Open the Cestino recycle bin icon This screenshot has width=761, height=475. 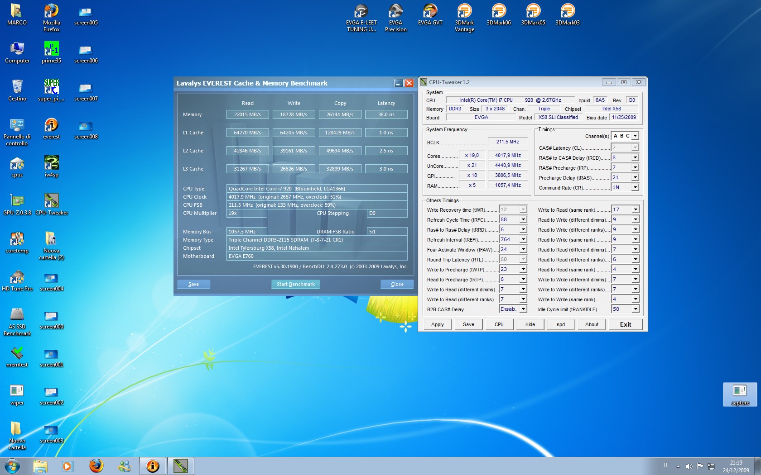17,90
